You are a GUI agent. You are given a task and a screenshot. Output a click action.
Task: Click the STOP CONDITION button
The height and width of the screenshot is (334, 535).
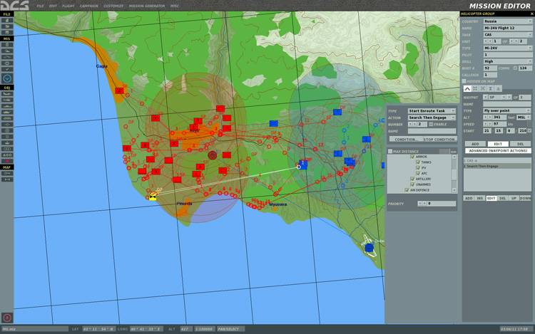439,140
